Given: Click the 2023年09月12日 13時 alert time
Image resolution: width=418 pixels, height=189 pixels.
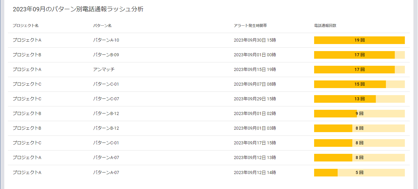Looking at the screenshot, I should pos(255,158).
